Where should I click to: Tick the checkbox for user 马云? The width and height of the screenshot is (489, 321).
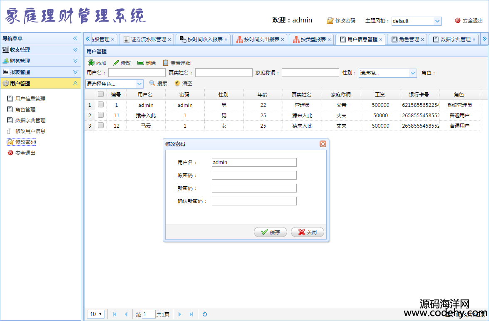tap(101, 126)
